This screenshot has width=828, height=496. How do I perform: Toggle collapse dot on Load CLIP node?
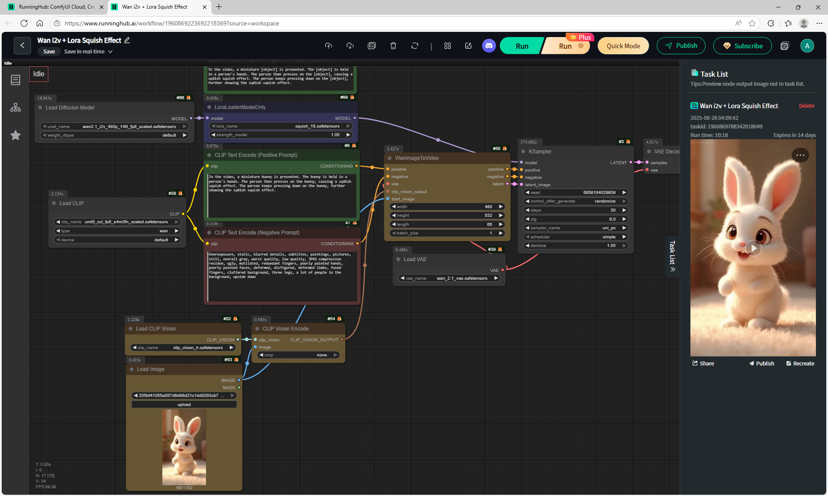(x=54, y=203)
